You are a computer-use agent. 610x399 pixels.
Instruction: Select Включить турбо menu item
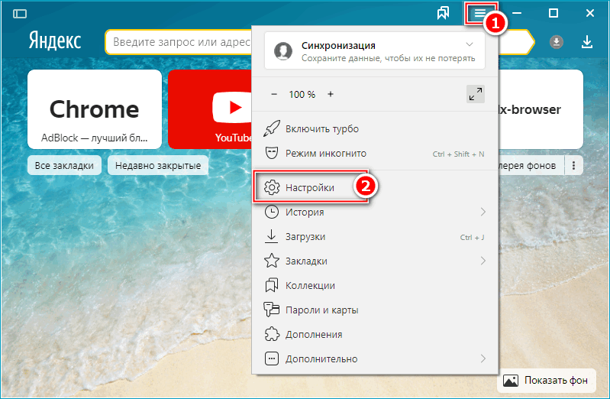coord(375,128)
